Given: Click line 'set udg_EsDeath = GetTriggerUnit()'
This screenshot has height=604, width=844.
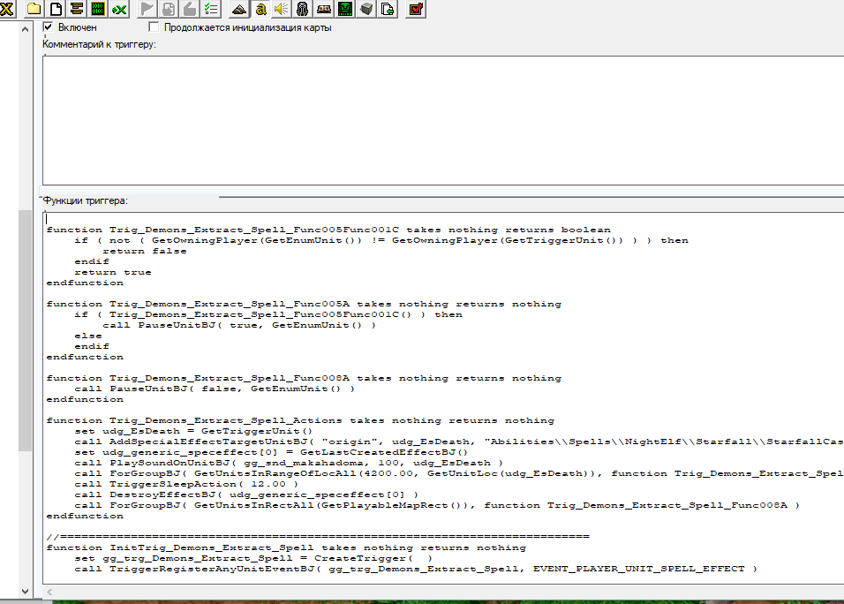Looking at the screenshot, I should (193, 431).
